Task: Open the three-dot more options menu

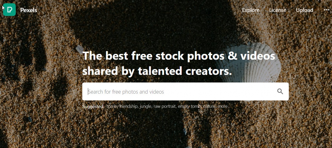Action: [x=327, y=10]
